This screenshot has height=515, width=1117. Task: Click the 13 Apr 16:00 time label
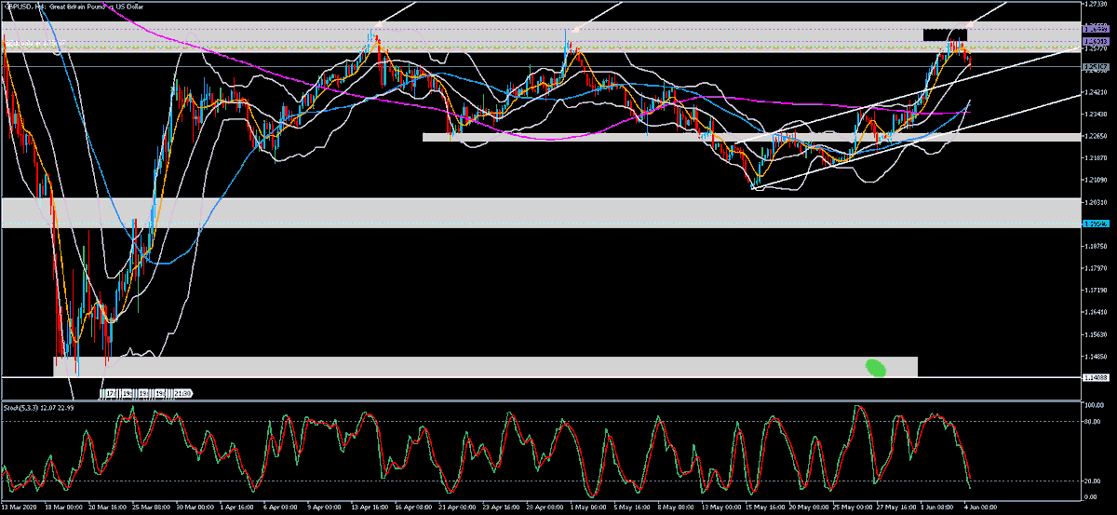click(x=370, y=508)
